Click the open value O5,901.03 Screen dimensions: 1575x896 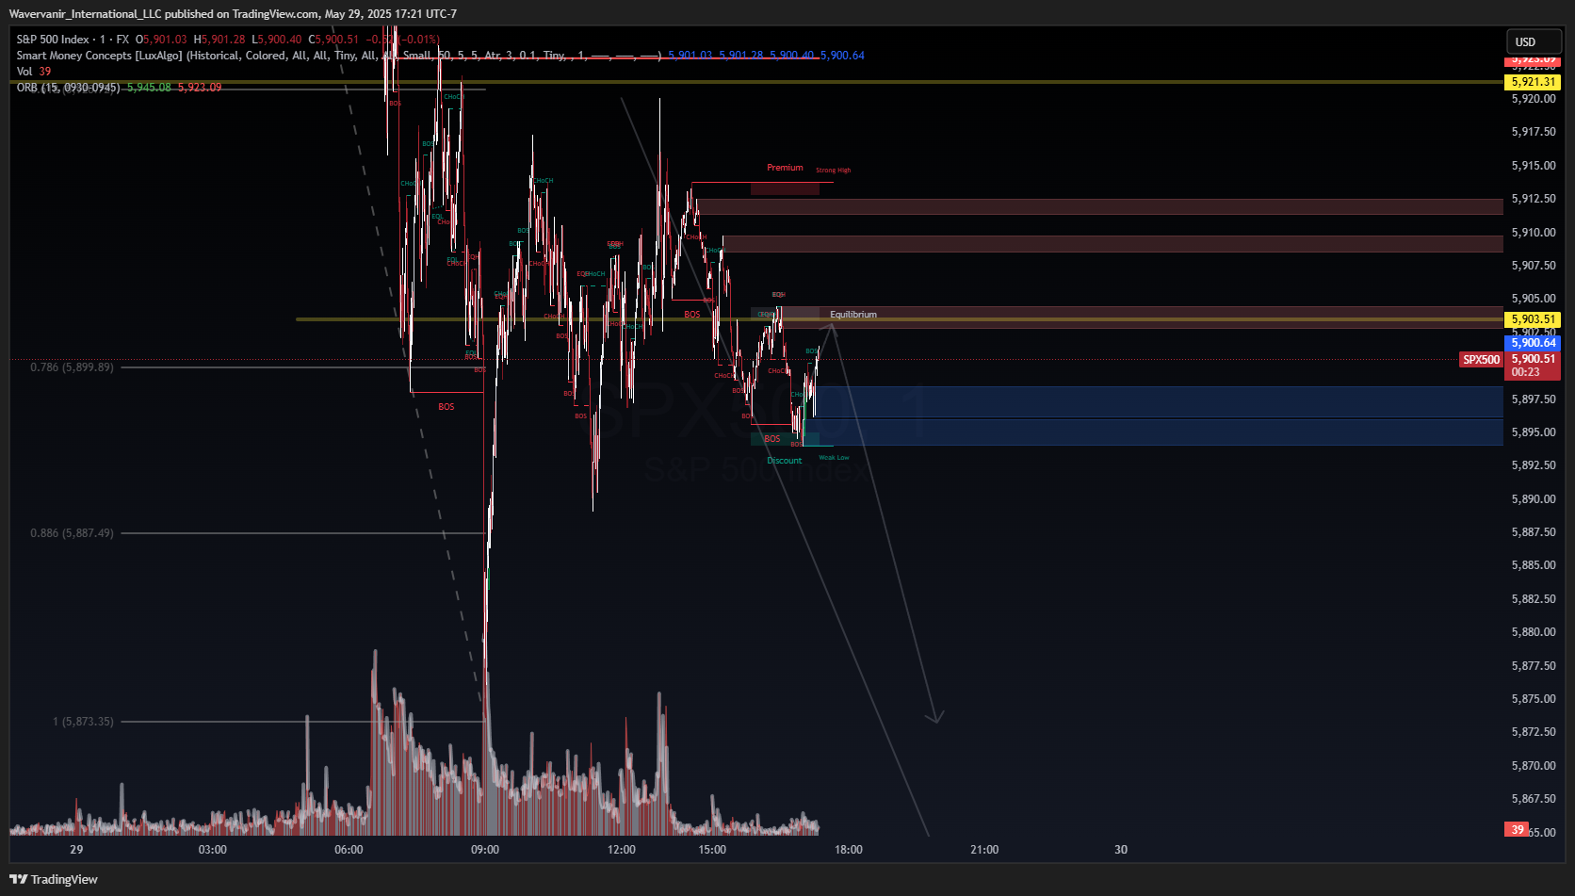coord(161,40)
